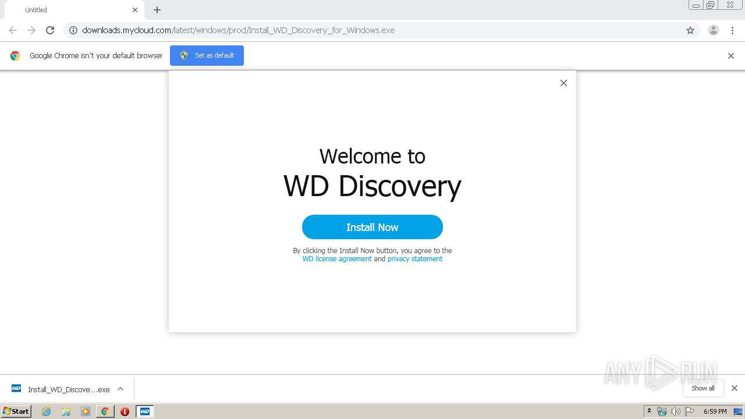Click Set as default browser button
This screenshot has height=419, width=745.
click(207, 55)
